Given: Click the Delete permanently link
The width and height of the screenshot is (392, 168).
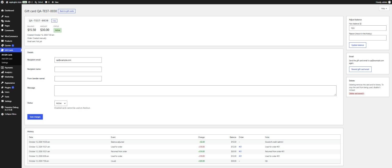Looking at the screenshot, I should point(356,93).
